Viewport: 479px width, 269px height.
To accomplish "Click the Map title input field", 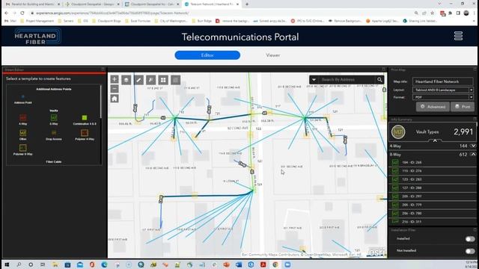I will point(442,81).
